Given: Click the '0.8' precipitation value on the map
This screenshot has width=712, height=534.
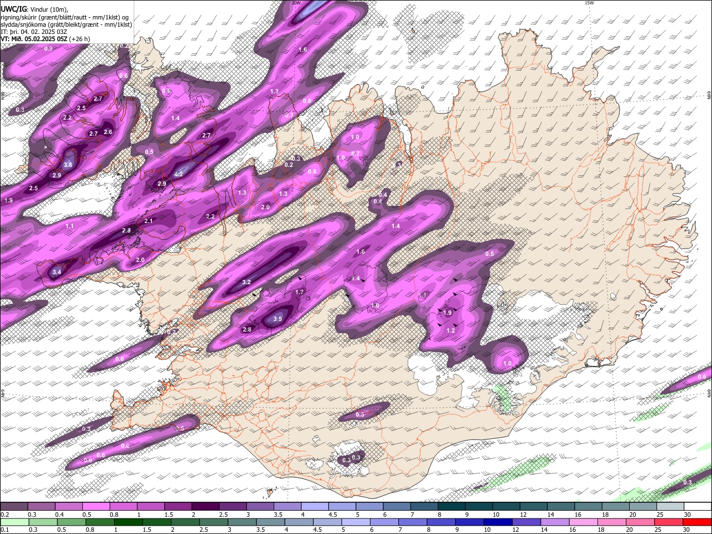Looking at the screenshot, I should 312,171.
